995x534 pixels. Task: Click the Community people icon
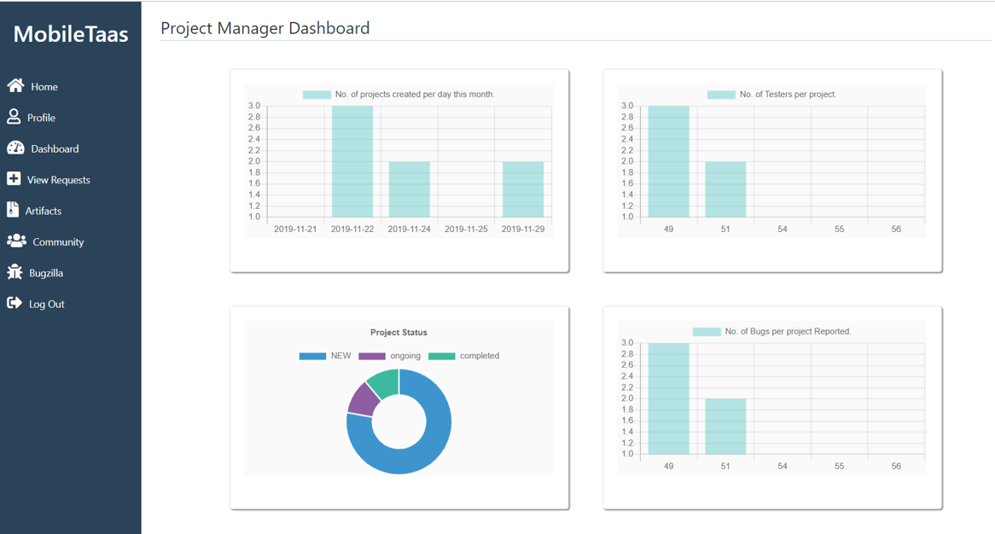coord(16,241)
